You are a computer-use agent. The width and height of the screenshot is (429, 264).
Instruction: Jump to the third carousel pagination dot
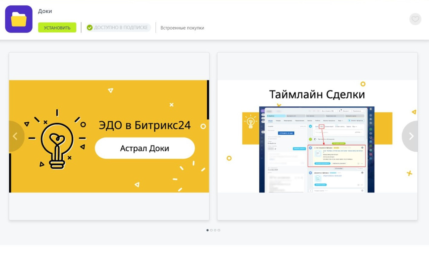215,230
